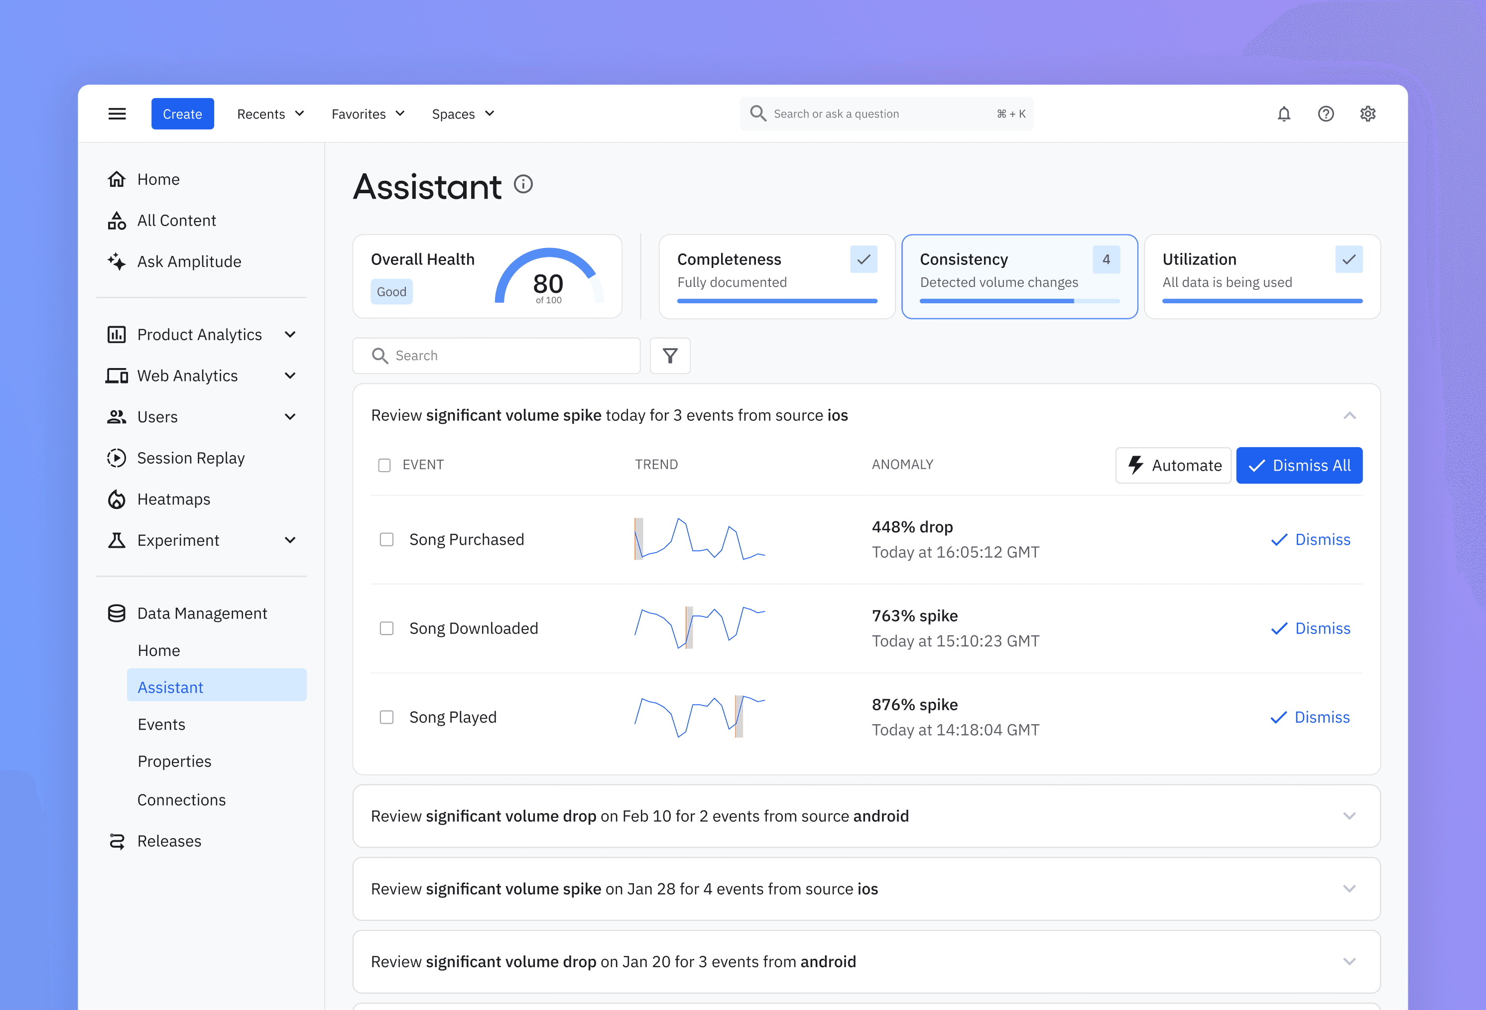The image size is (1486, 1010).
Task: Toggle the select-all EVENT checkbox
Action: 384,465
